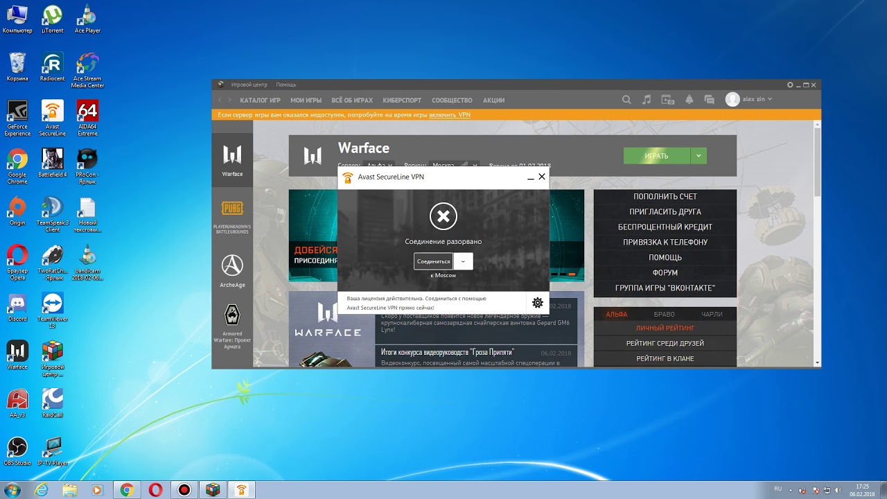This screenshot has width=887, height=499.
Task: Switch to the АЛЬФА rating tab
Action: tap(617, 315)
